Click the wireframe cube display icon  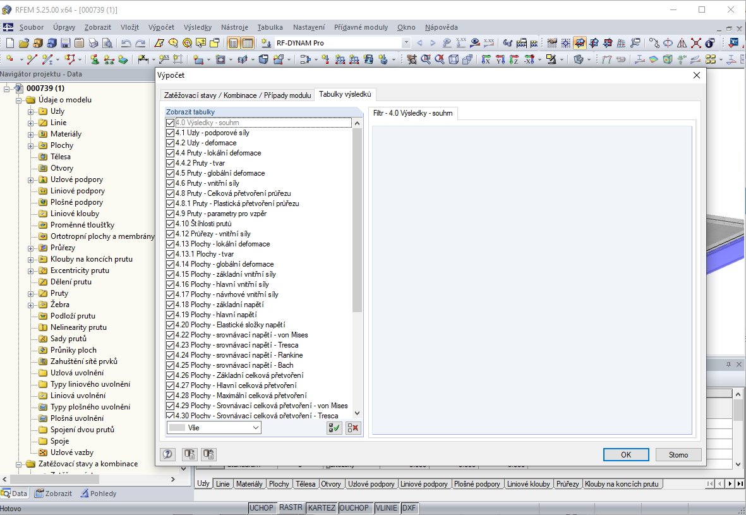pyautogui.click(x=454, y=59)
